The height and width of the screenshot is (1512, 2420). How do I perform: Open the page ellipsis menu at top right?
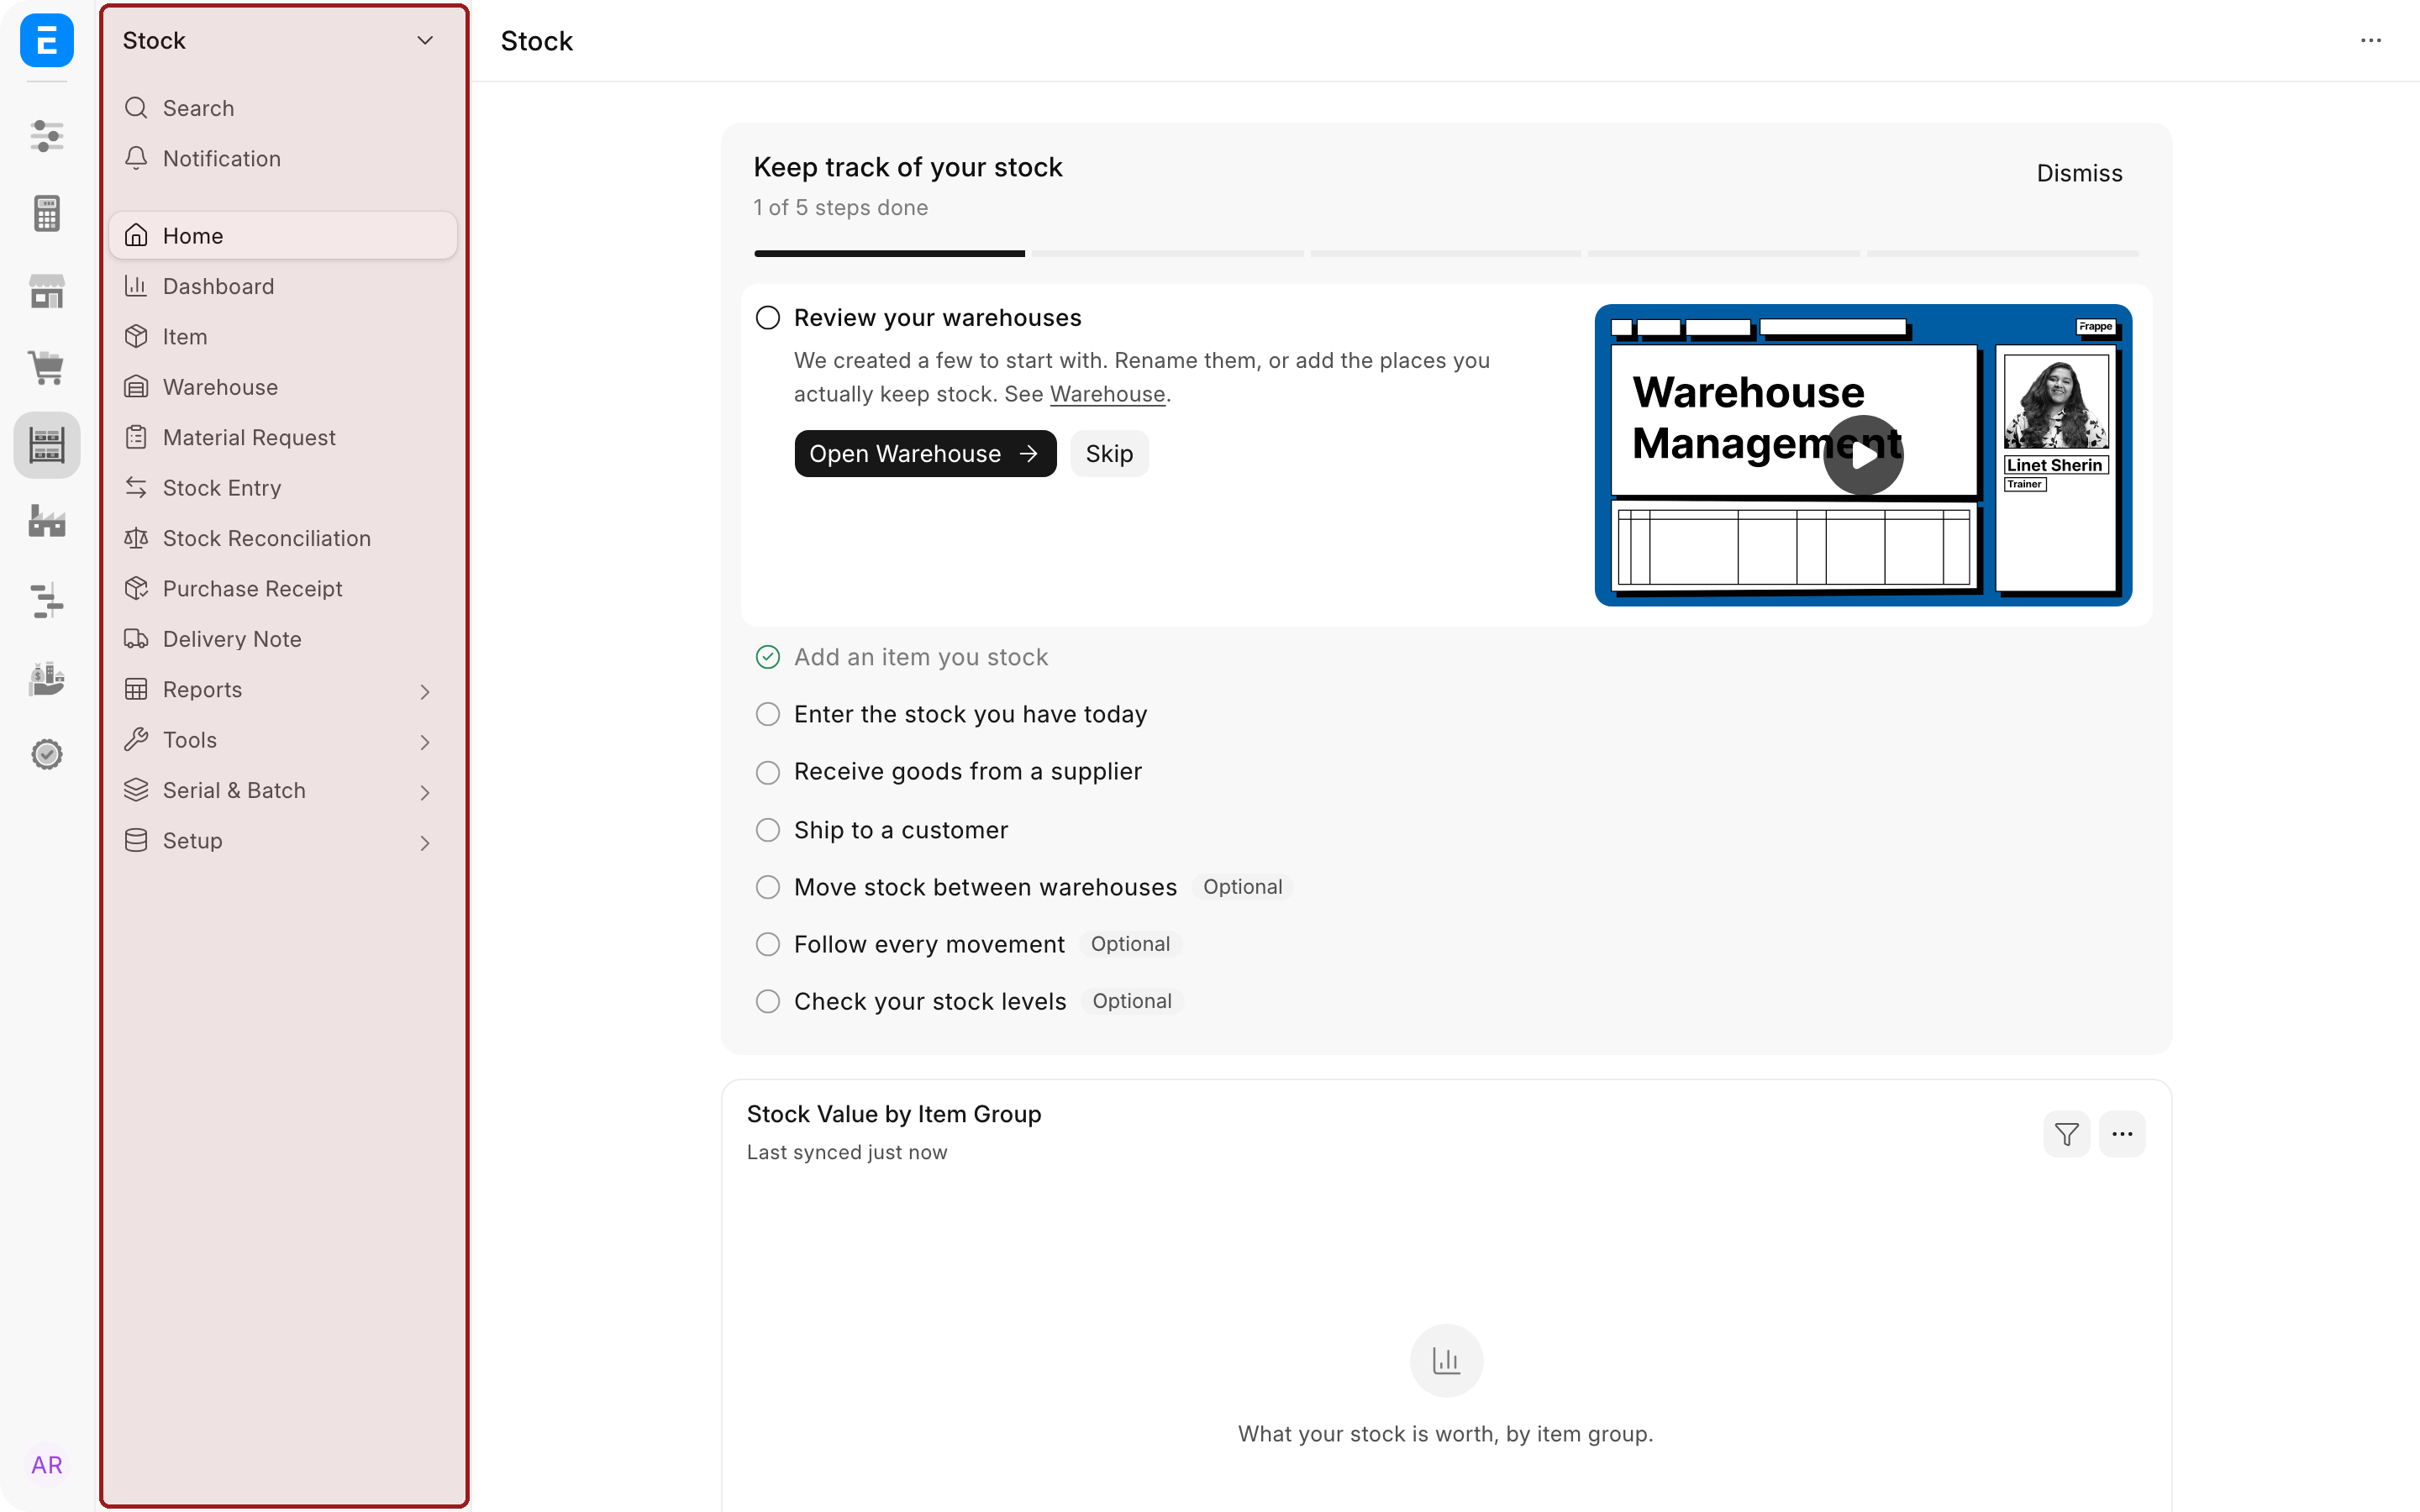click(x=2371, y=41)
